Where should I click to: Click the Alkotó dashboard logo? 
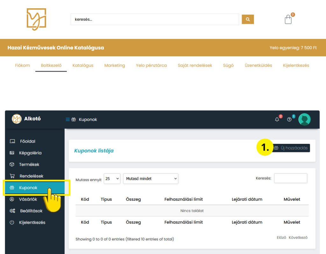[x=26, y=119]
